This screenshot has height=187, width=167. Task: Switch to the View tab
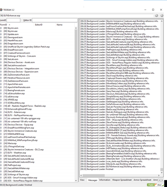pos(82,180)
